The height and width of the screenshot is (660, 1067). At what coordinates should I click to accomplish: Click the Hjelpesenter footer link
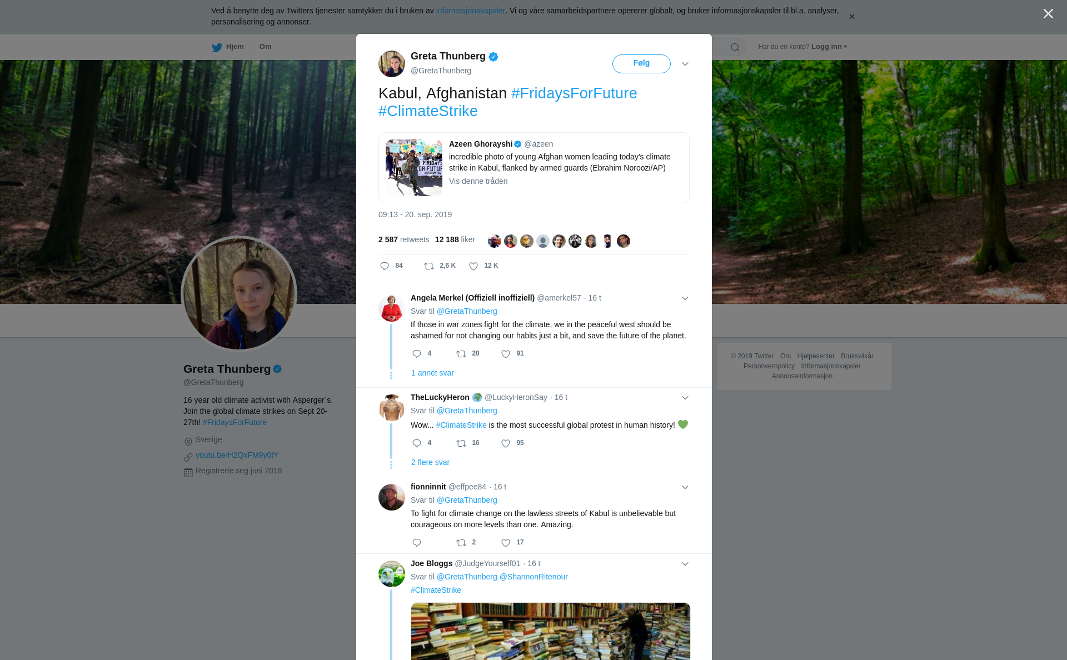(x=815, y=356)
